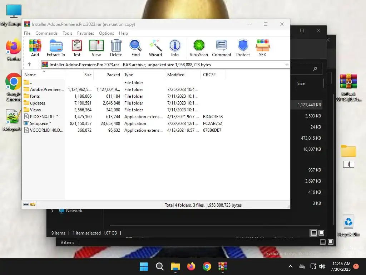Open Chrome from the taskbar
Image resolution: width=366 pixels, height=275 pixels.
pyautogui.click(x=207, y=266)
